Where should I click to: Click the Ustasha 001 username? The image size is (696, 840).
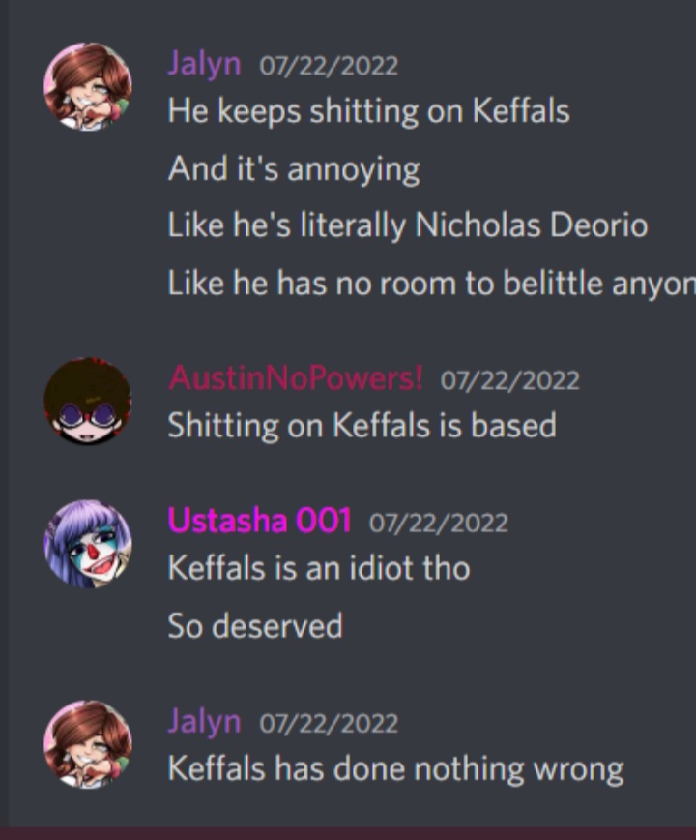tap(259, 520)
